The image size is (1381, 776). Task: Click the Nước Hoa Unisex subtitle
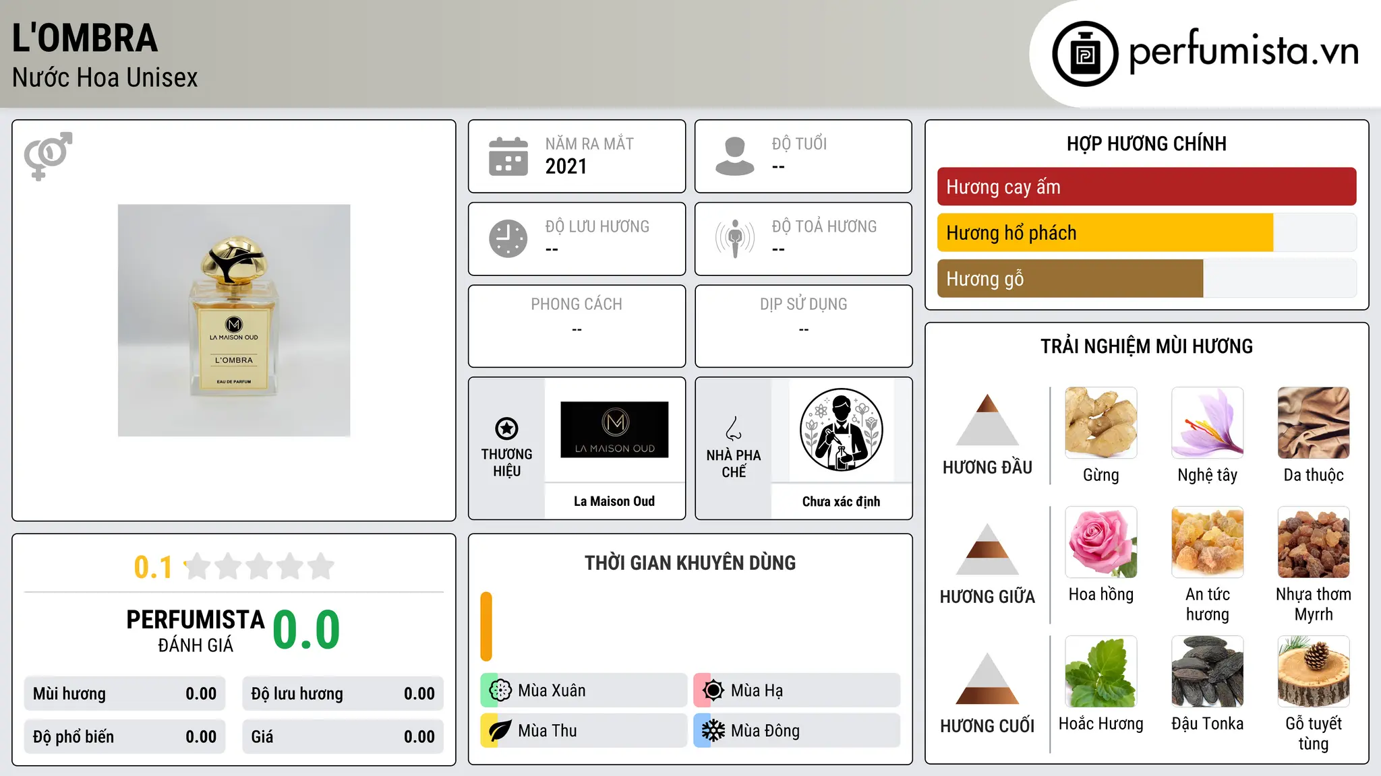tap(105, 78)
